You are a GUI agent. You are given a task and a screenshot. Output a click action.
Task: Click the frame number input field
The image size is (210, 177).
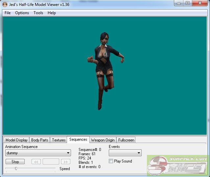pyautogui.click(x=51, y=162)
